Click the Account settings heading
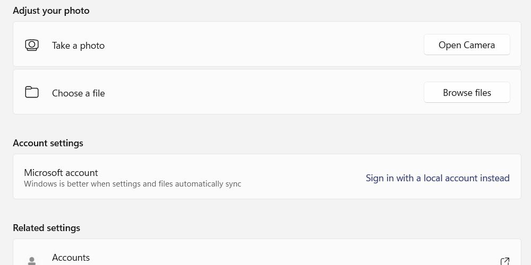 coord(48,143)
